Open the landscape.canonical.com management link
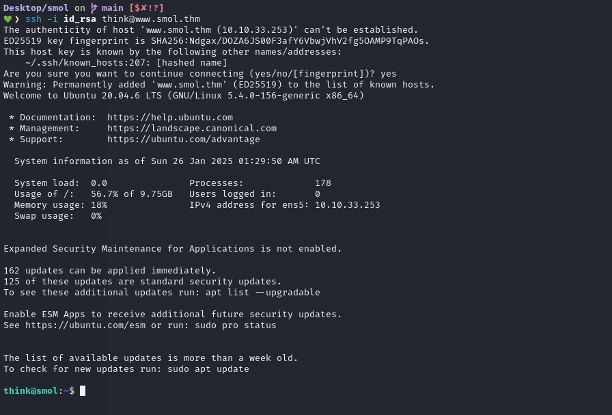612x415 pixels. point(192,129)
